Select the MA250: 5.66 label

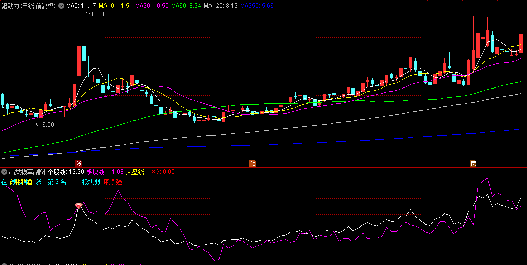coord(257,6)
